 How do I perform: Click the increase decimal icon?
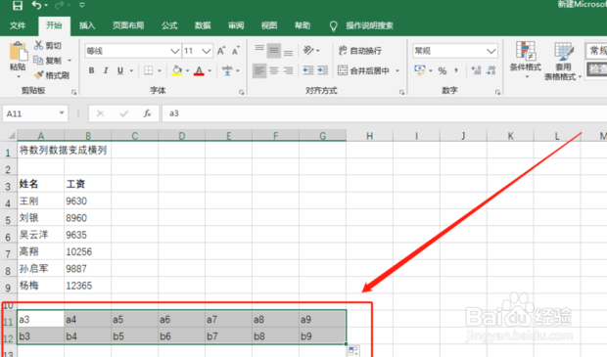[476, 70]
